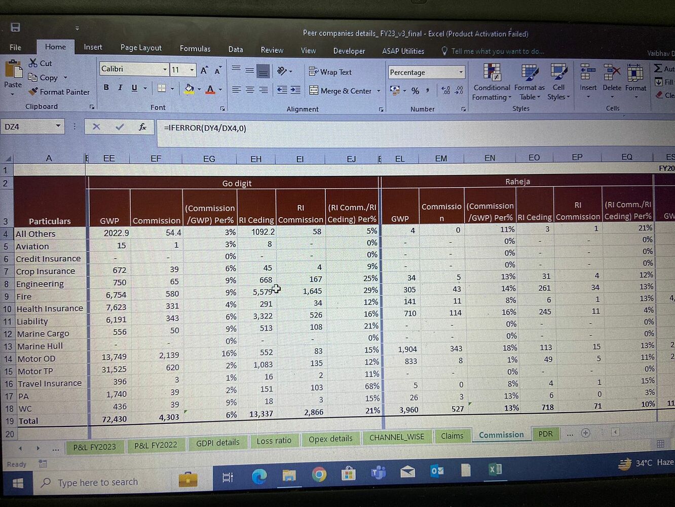Screen dimensions: 675x507
Task: Add a new worksheet with the plus button
Action: pyautogui.click(x=586, y=432)
